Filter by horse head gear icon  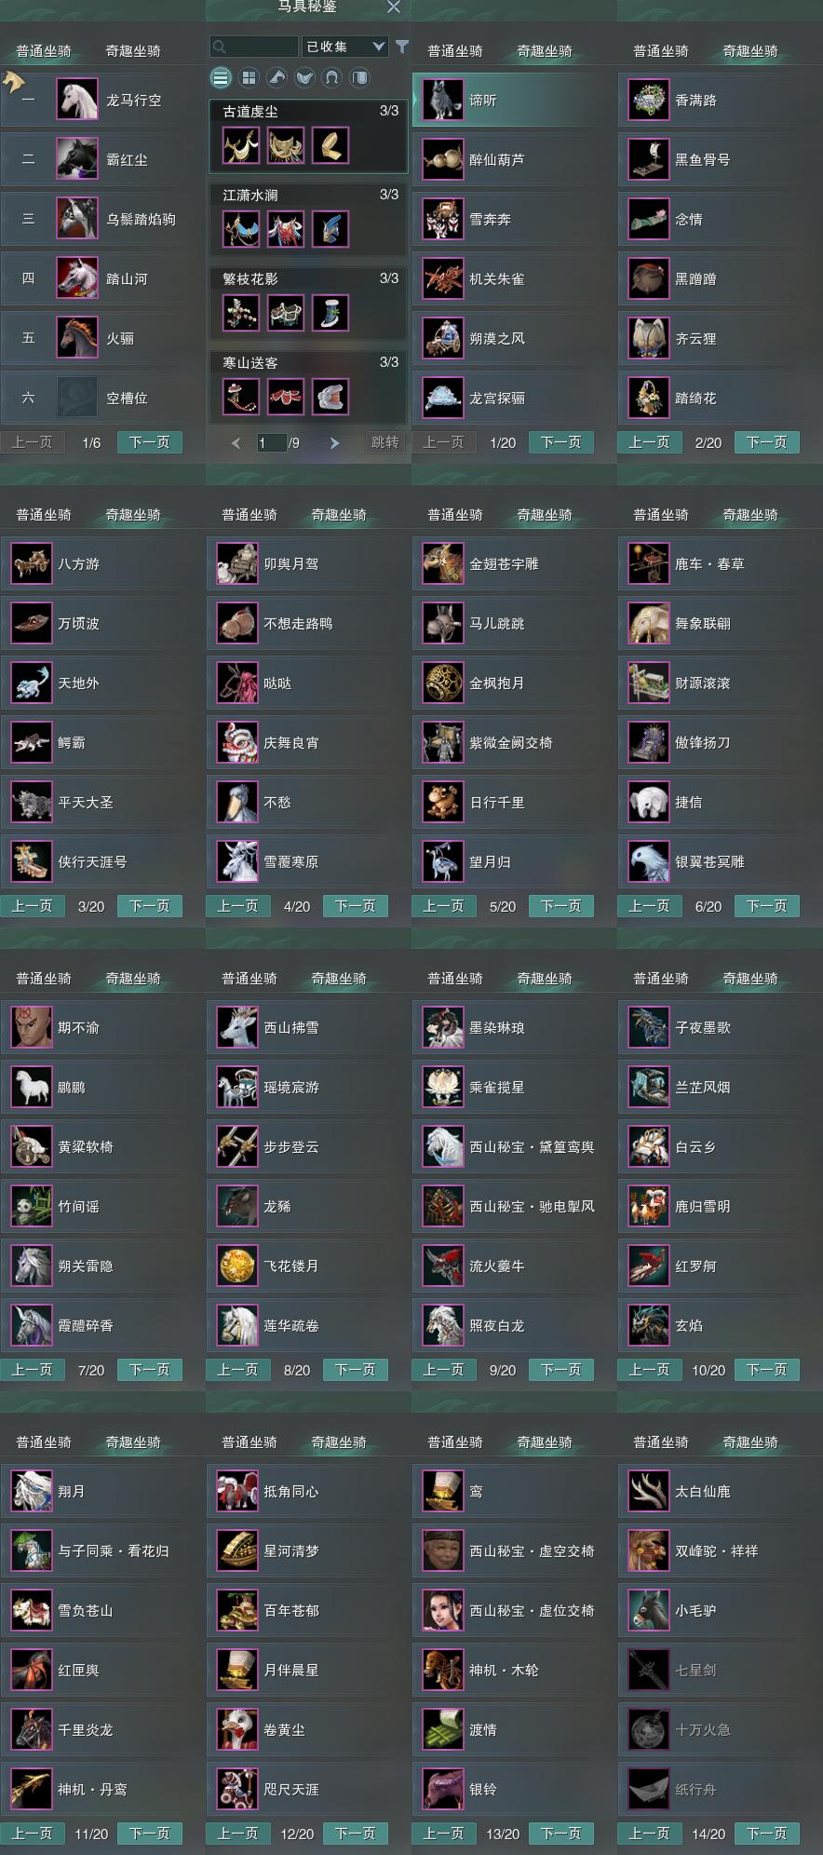pyautogui.click(x=277, y=77)
